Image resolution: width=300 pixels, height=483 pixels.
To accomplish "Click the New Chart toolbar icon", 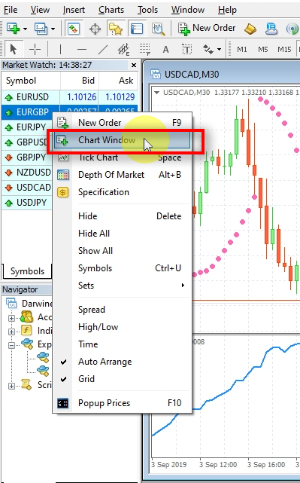I will 13,29.
